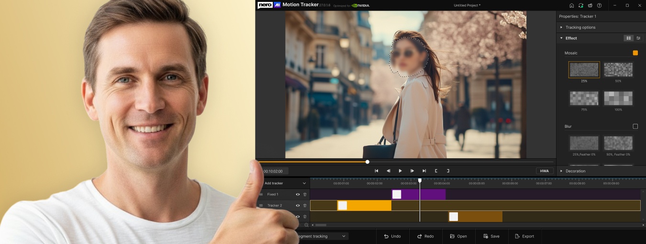Image resolution: width=646 pixels, height=244 pixels.
Task: Expand the Tracking options section
Action: [x=580, y=27]
